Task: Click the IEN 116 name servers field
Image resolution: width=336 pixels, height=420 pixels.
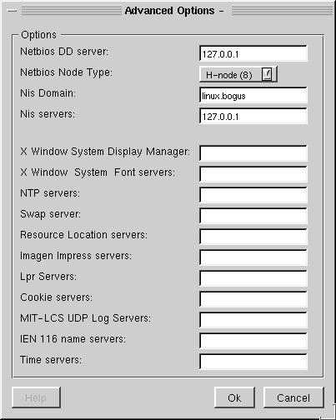Action: click(x=253, y=341)
